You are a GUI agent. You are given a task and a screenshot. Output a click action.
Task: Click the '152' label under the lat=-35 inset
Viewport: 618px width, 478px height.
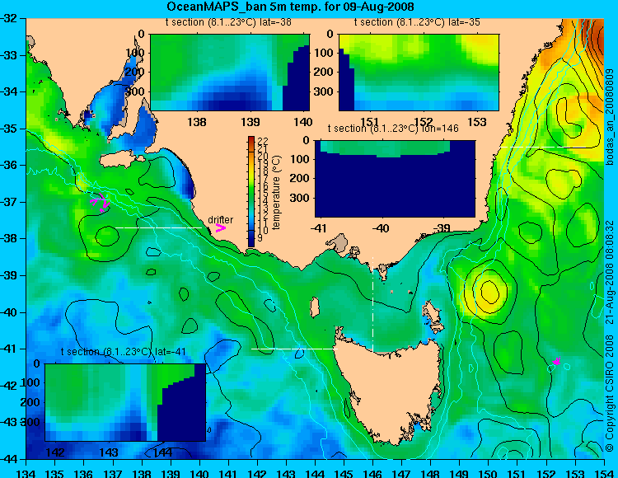tap(424, 122)
